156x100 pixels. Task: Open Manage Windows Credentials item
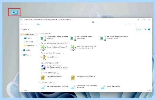tap(83, 77)
